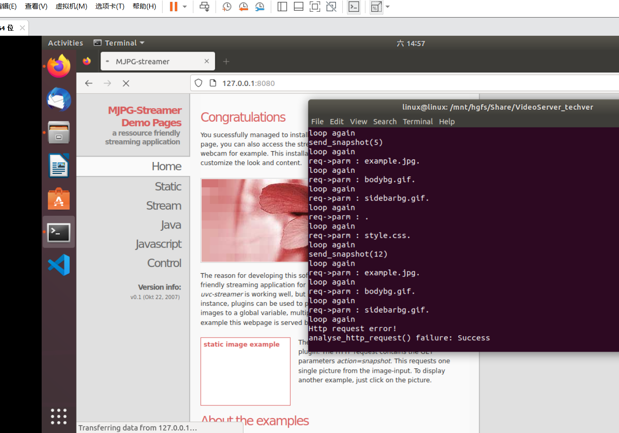Launch Firefox from the Ubuntu dock
Image resolution: width=619 pixels, height=433 pixels.
[x=59, y=66]
